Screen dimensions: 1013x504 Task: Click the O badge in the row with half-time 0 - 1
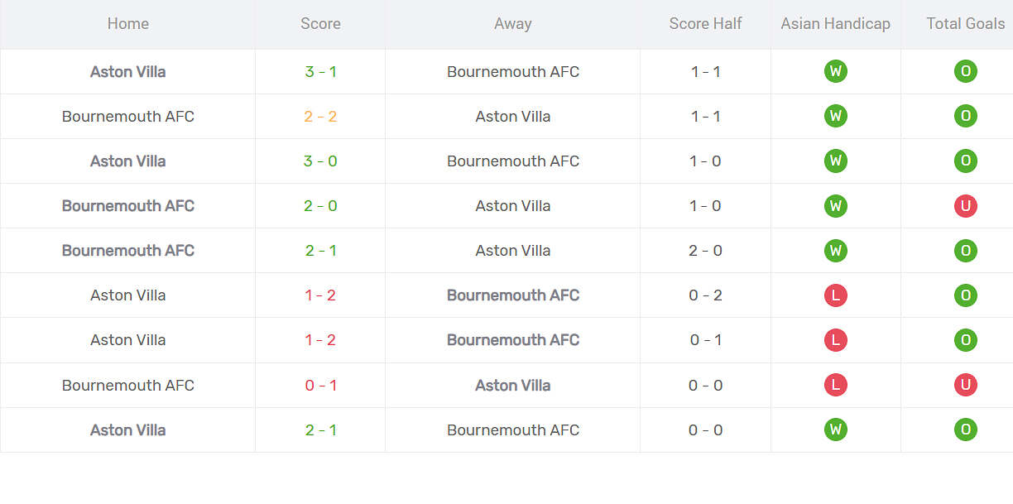click(965, 340)
